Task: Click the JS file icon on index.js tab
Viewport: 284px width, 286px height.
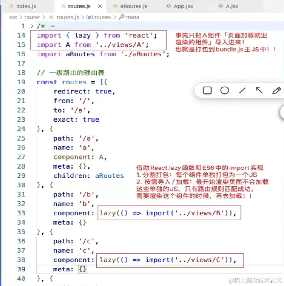Action: [11, 6]
